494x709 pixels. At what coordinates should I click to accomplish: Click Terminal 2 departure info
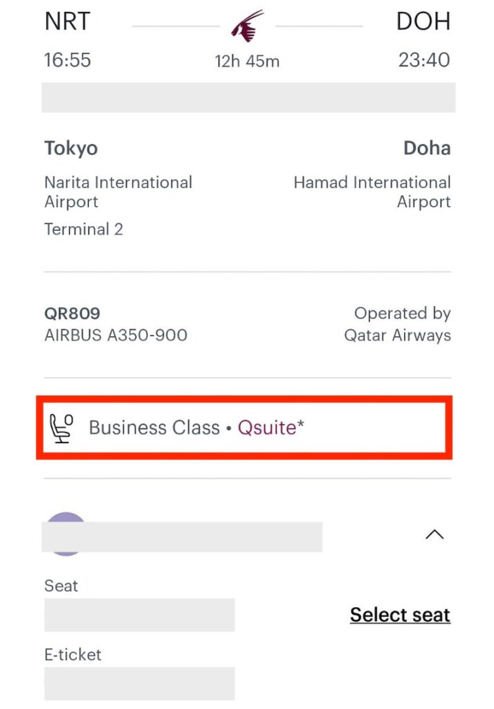tap(84, 229)
